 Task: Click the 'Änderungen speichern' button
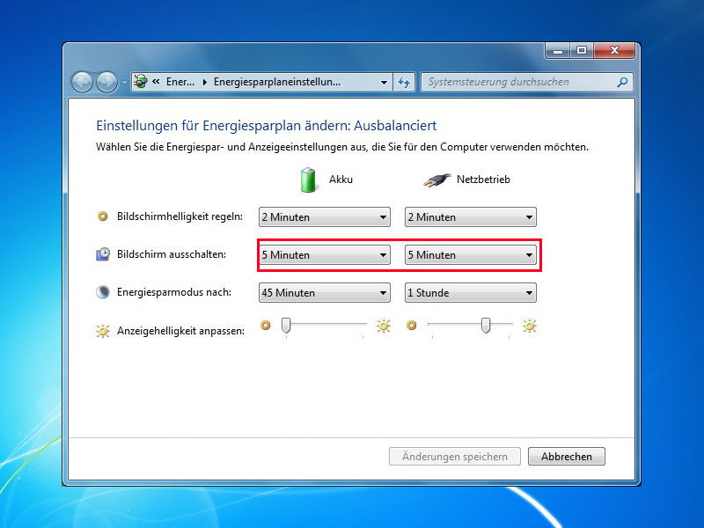coord(455,456)
